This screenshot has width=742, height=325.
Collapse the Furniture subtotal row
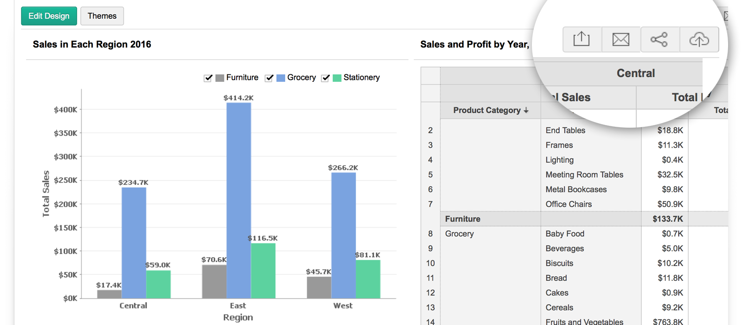click(463, 219)
